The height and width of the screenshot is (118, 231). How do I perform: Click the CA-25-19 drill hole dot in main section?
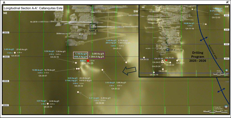pyautogui.click(x=47, y=104)
